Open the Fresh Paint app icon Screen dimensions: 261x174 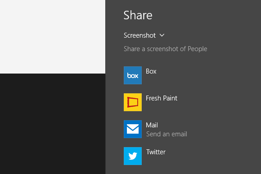(133, 102)
